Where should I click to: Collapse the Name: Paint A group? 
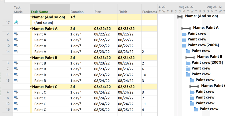(31, 29)
